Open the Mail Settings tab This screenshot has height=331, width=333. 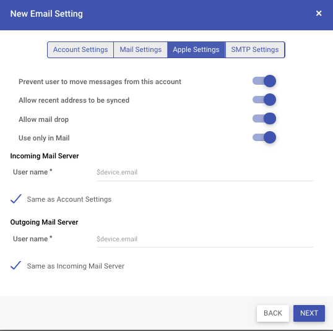coord(141,49)
